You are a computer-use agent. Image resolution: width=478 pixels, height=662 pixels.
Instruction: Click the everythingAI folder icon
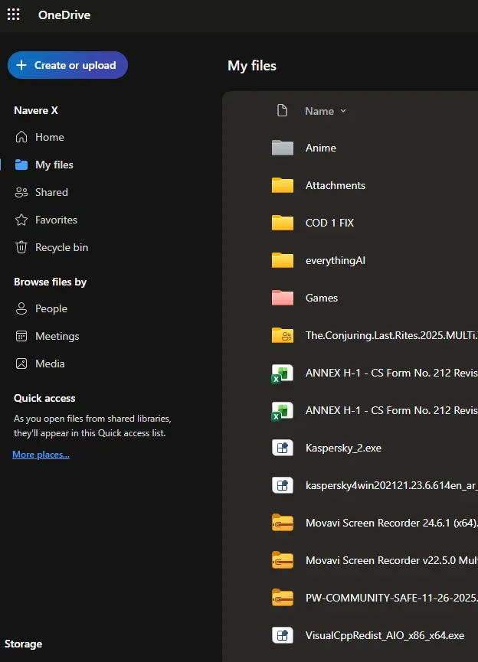283,260
